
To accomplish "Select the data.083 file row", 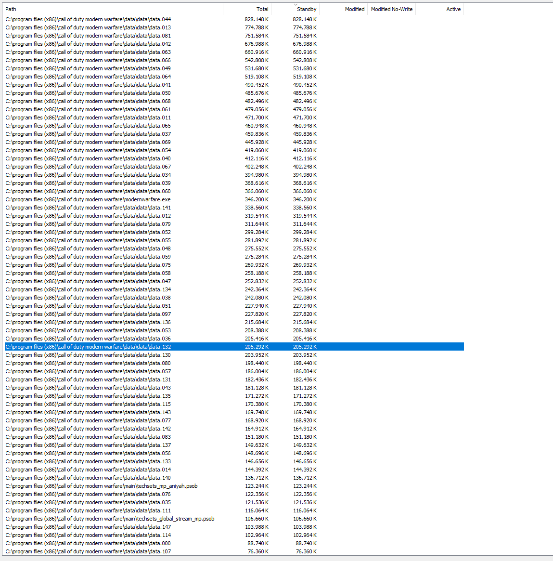I will 234,437.
